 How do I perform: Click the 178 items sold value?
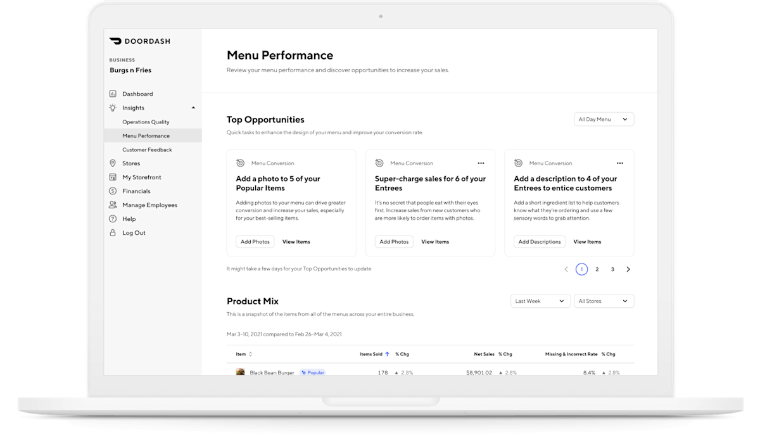(x=383, y=373)
